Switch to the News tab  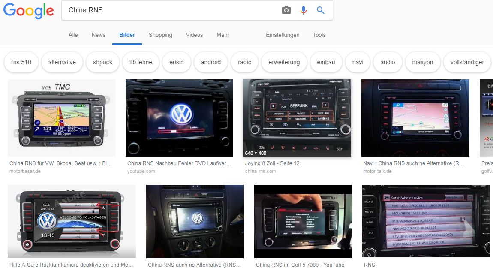(98, 35)
